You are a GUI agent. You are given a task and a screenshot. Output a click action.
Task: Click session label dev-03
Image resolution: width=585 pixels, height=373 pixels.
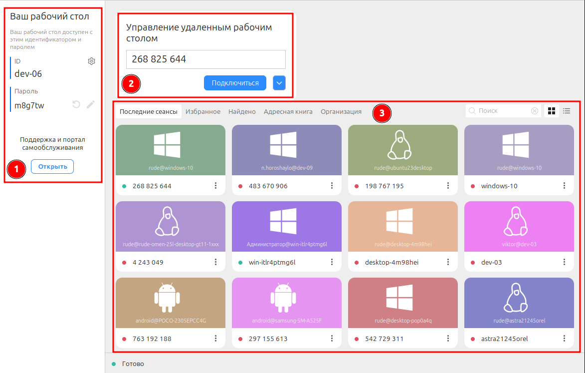[491, 263]
